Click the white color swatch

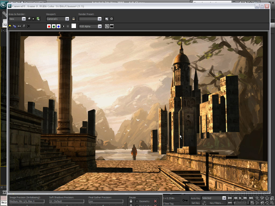pyautogui.click(x=74, y=26)
